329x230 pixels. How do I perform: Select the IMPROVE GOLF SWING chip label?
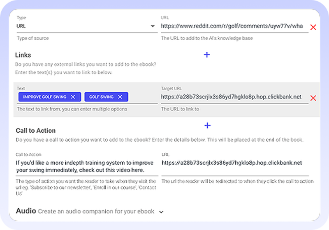pos(44,97)
